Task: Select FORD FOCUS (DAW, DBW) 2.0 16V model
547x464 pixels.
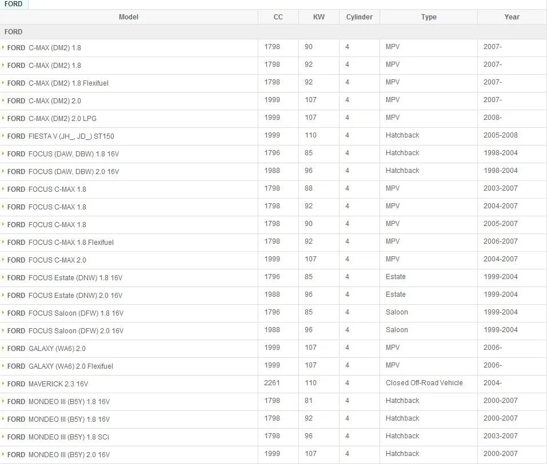Action: tap(63, 172)
